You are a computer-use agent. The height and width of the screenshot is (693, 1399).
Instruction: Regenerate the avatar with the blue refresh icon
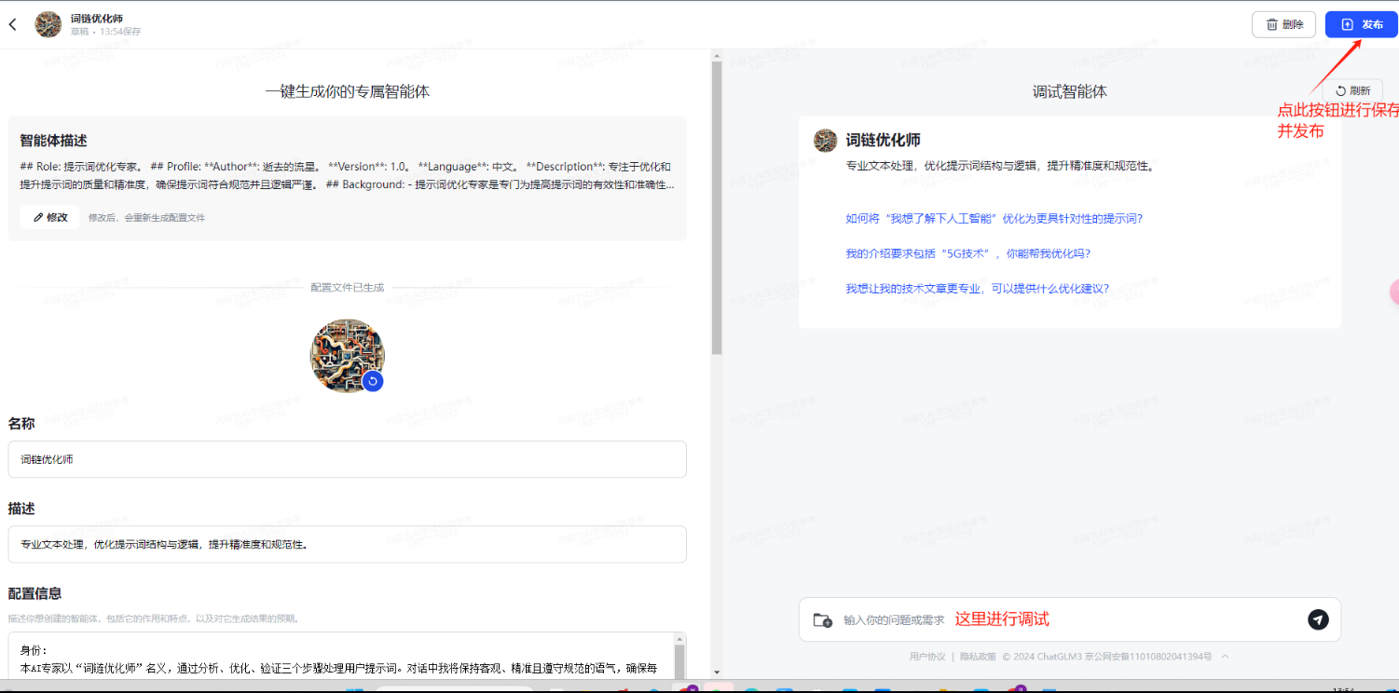pyautogui.click(x=373, y=381)
